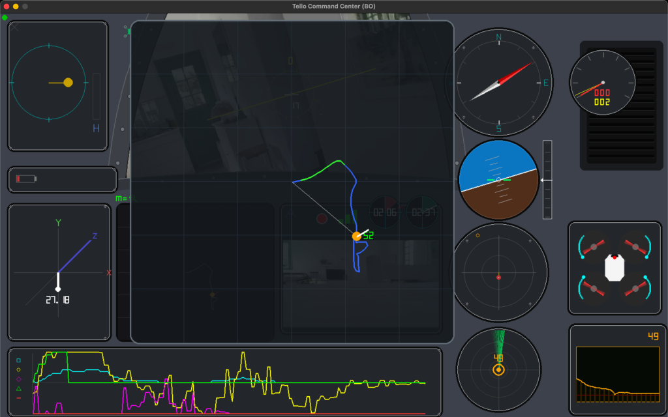Image resolution: width=668 pixels, height=417 pixels.
Task: Click the speedometer dial showing 000 002
Action: tap(602, 83)
